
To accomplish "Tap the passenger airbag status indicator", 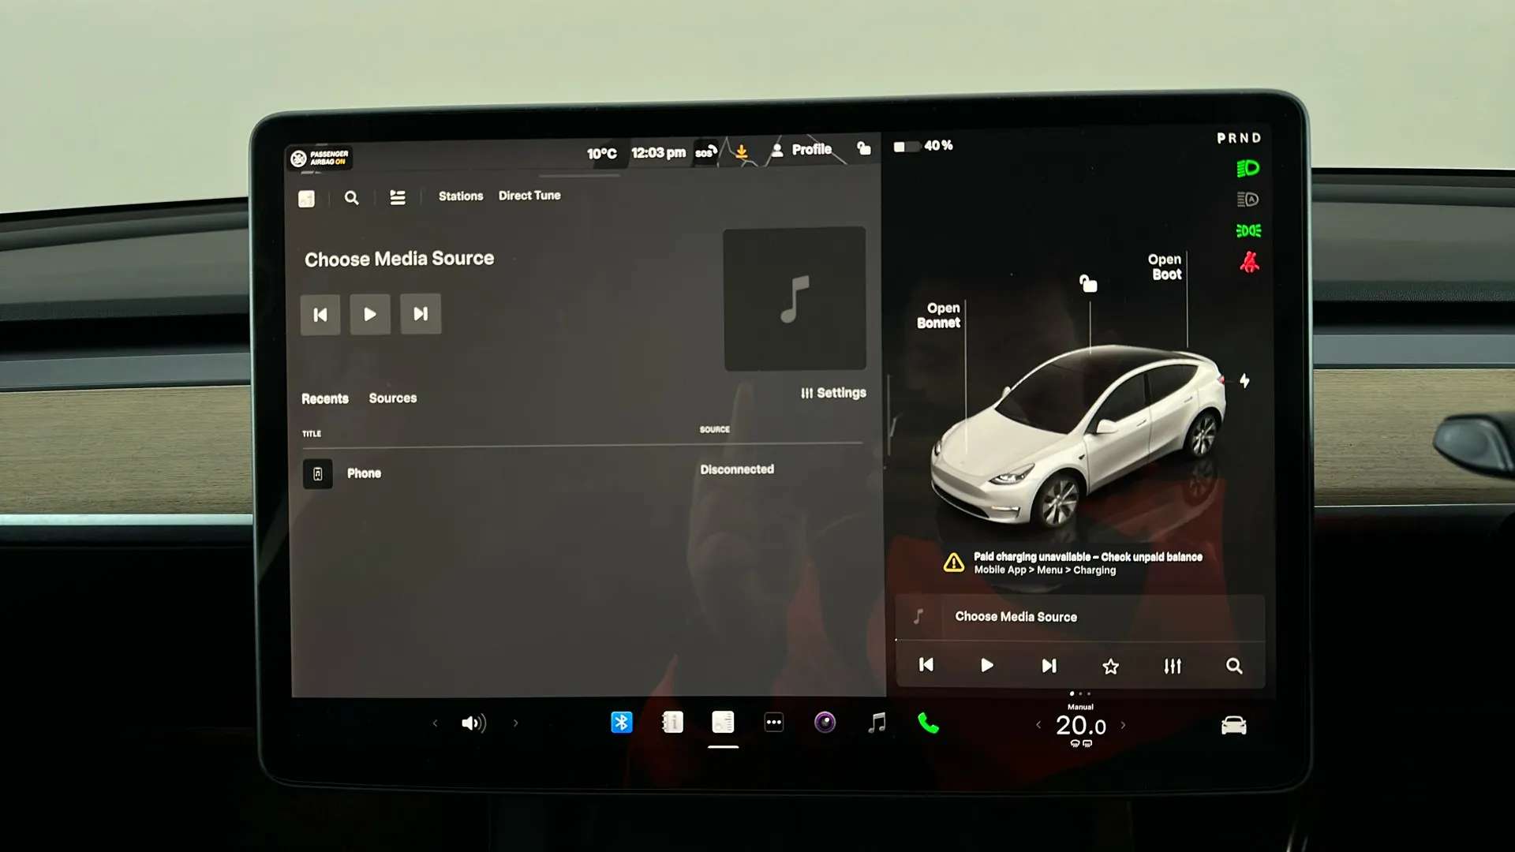I will 320,158.
